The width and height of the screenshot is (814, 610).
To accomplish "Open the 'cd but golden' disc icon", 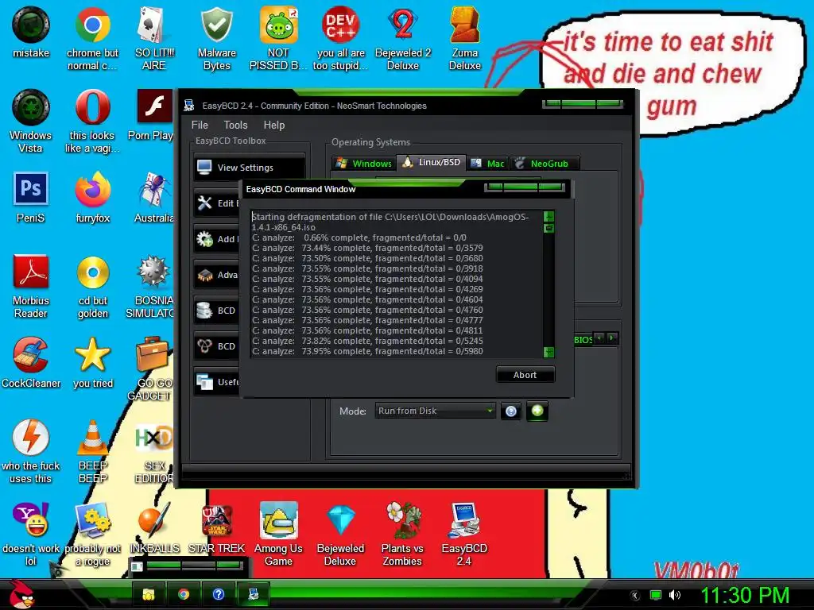I will (93, 286).
